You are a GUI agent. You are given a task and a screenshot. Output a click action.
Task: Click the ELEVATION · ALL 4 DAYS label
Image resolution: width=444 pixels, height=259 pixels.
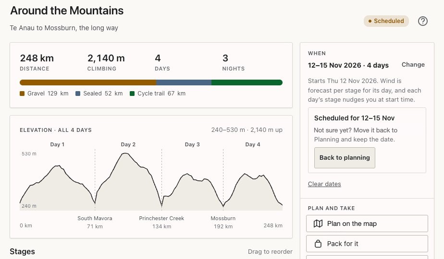(x=56, y=130)
